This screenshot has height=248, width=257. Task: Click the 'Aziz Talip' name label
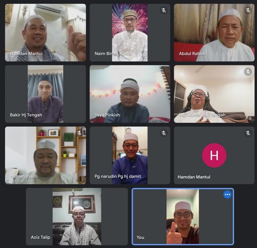[40, 237]
